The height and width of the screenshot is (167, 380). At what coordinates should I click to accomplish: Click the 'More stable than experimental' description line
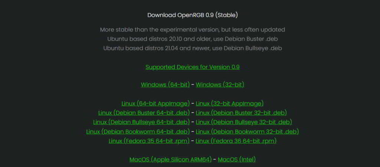(192, 29)
